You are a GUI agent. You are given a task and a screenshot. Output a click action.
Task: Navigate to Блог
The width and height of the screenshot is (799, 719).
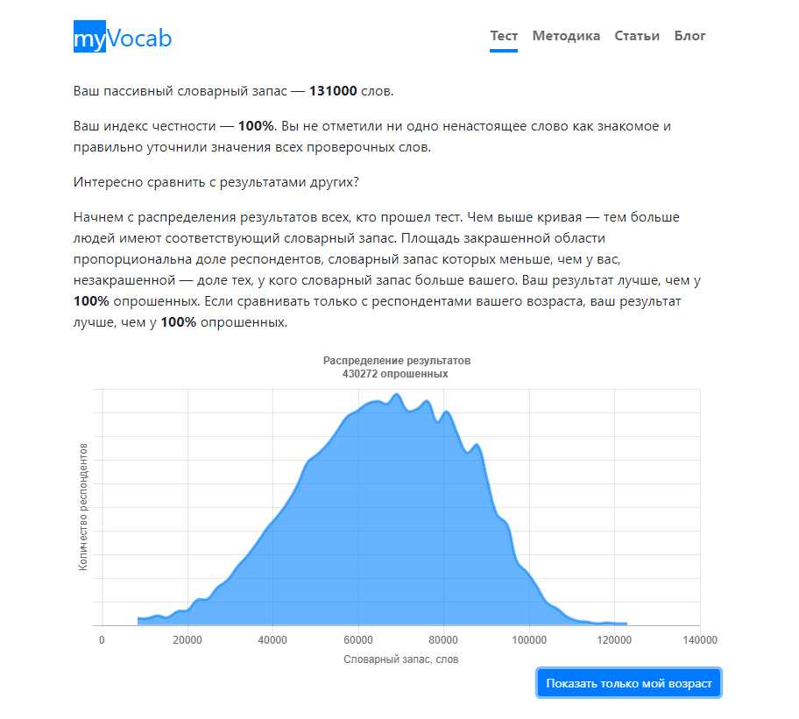689,36
